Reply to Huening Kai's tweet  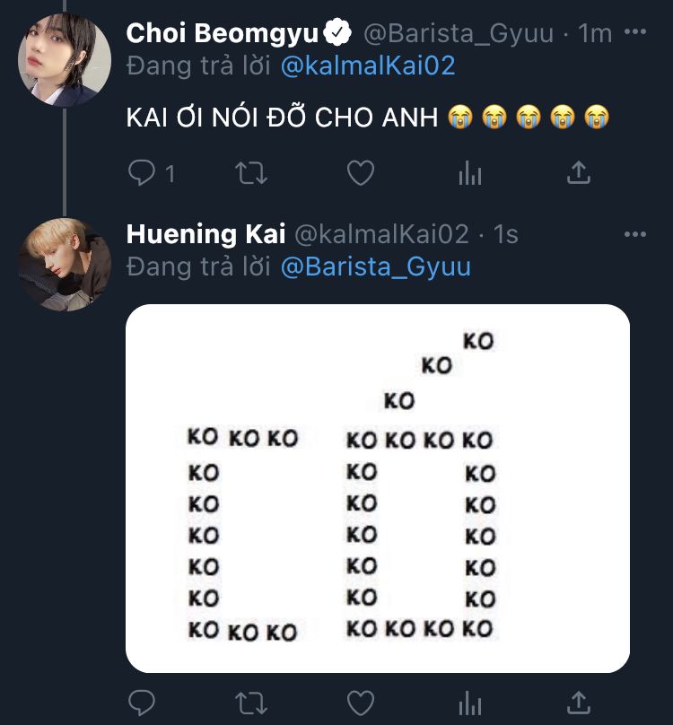143,702
